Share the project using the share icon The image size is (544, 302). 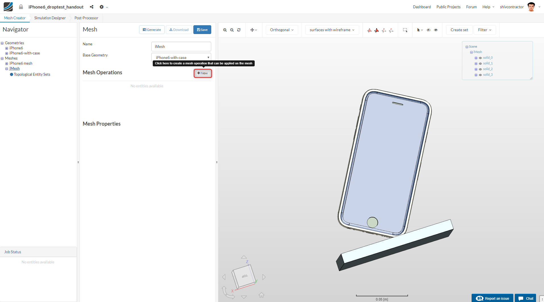tap(91, 7)
